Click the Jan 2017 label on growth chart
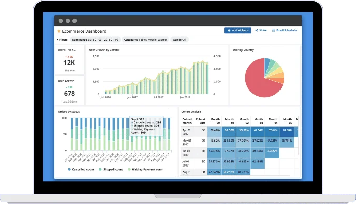 click(132, 97)
